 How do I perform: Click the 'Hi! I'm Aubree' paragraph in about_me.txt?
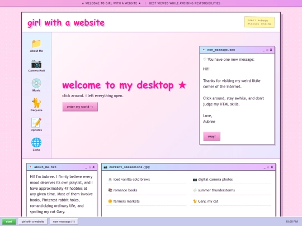(62, 194)
